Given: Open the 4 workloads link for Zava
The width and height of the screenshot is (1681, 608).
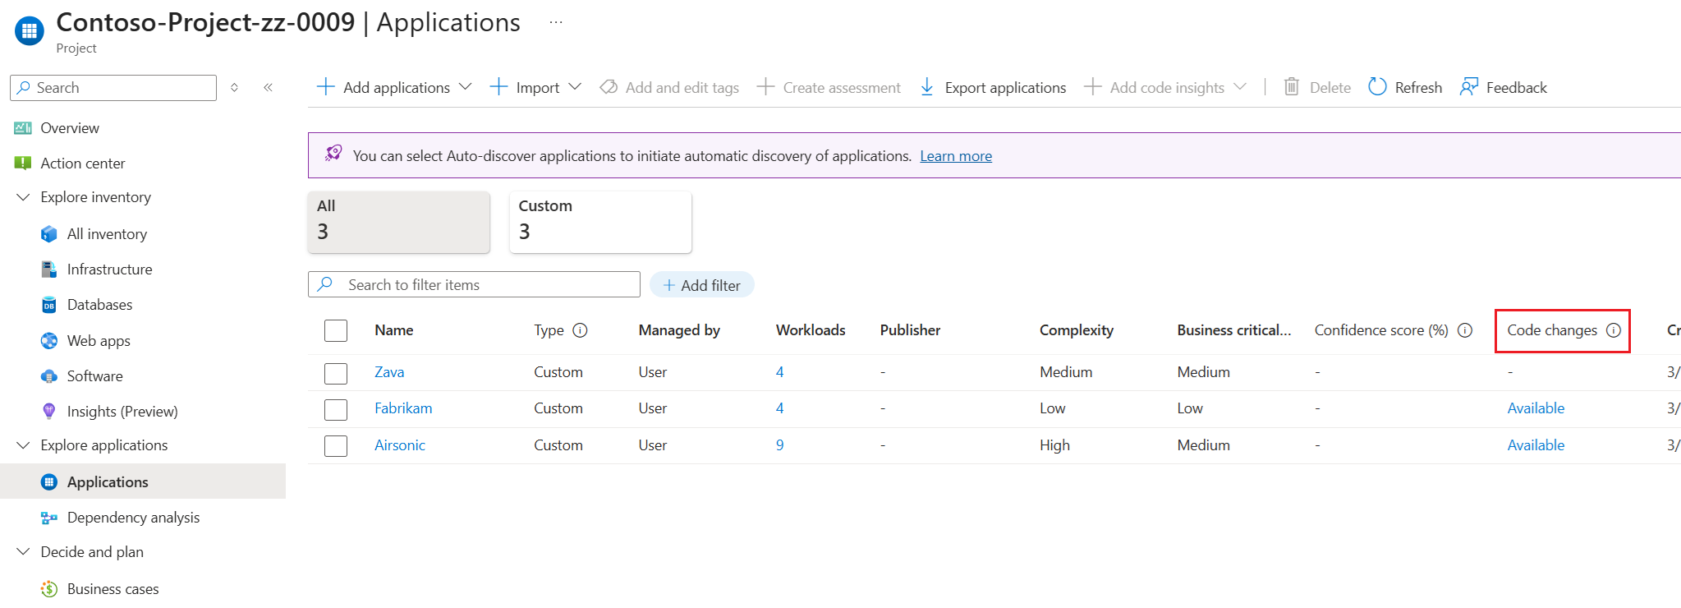Looking at the screenshot, I should [x=780, y=372].
